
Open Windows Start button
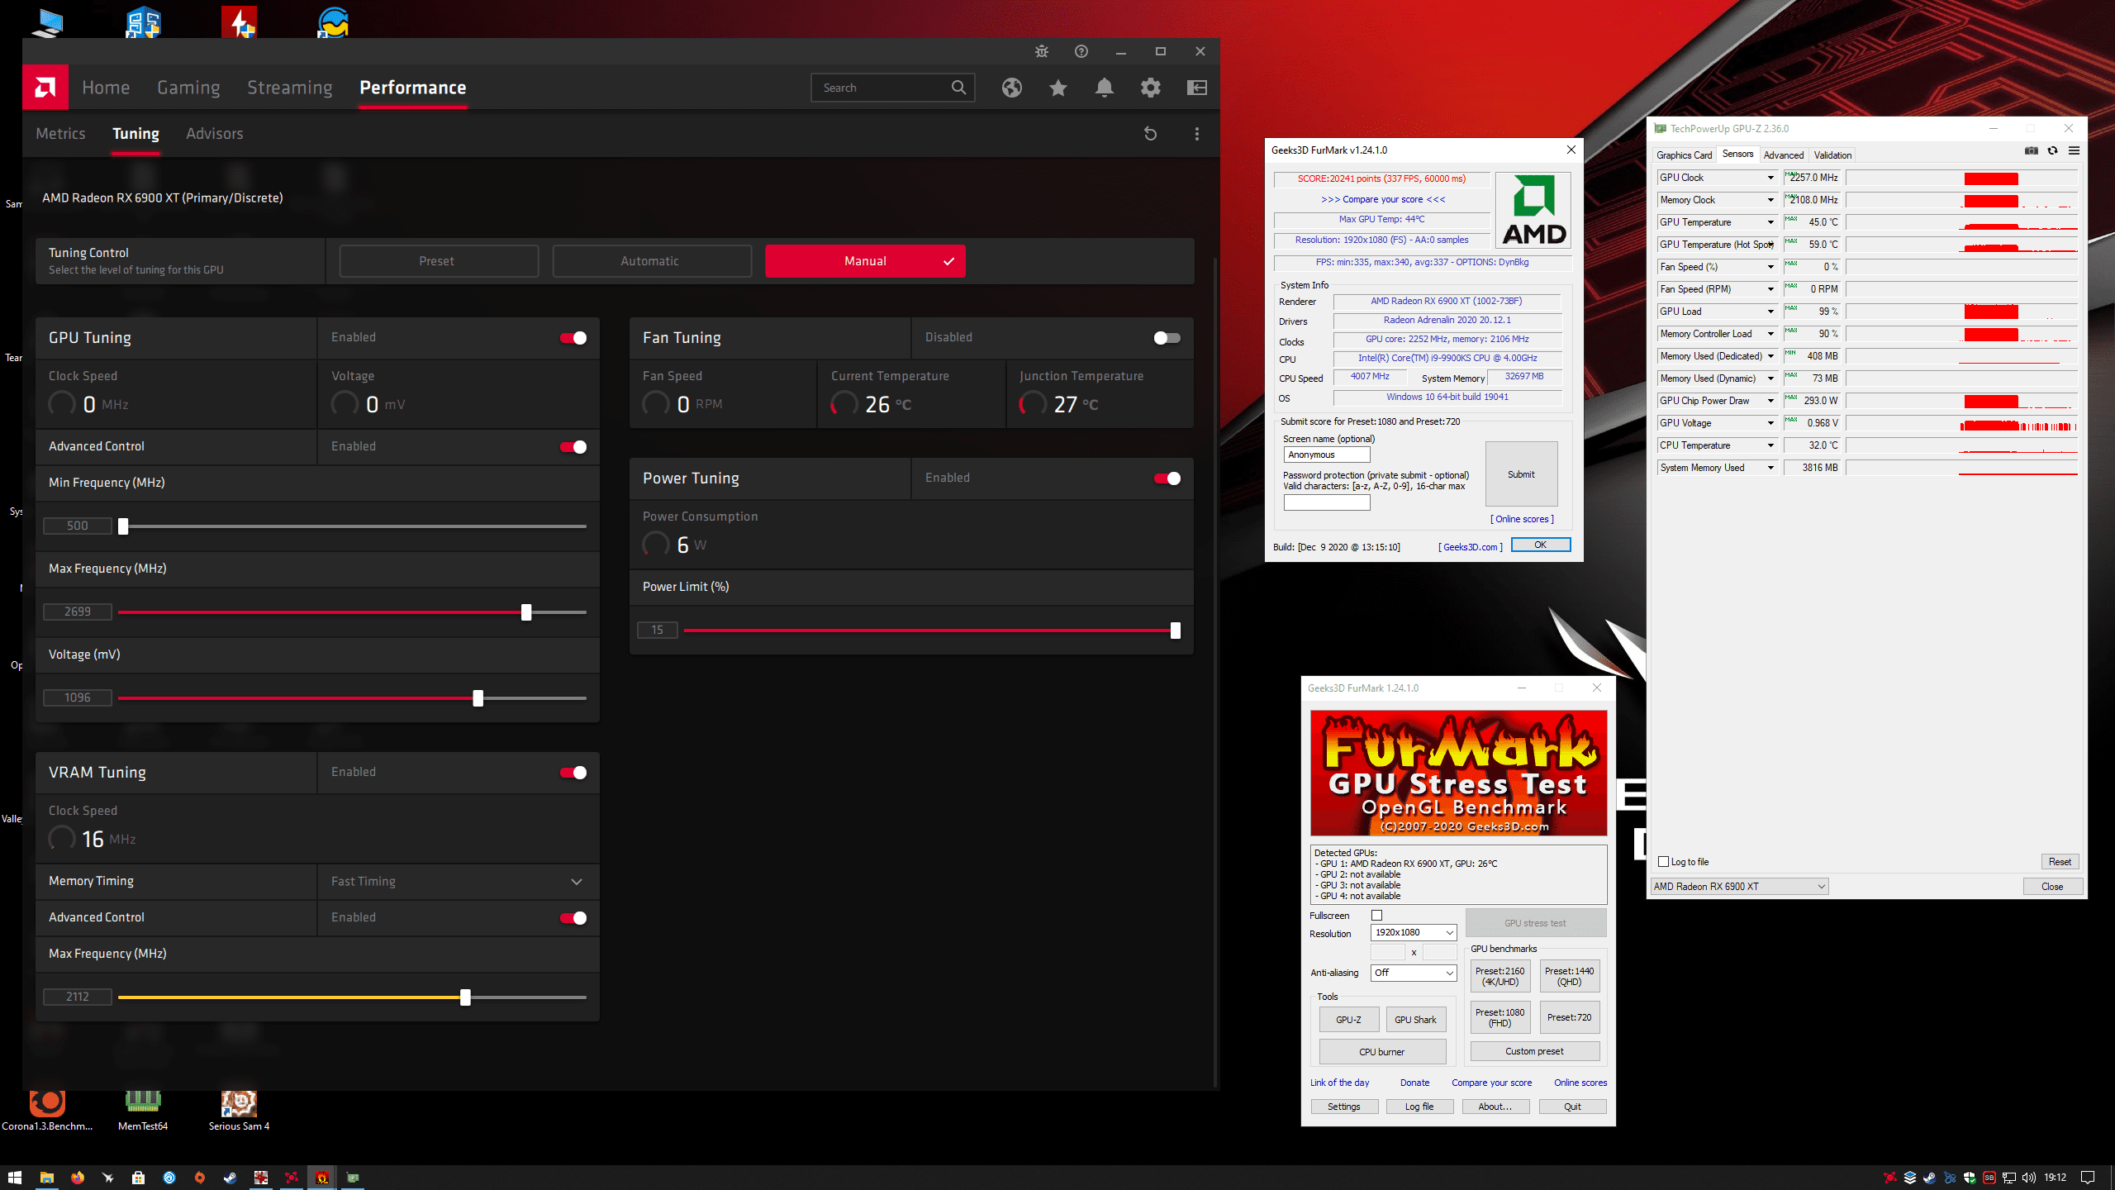coord(15,1178)
